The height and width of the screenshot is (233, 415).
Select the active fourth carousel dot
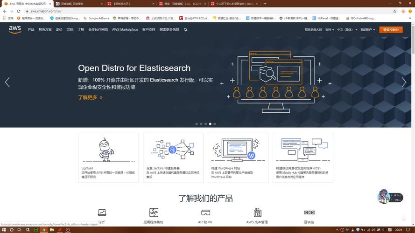point(210,124)
